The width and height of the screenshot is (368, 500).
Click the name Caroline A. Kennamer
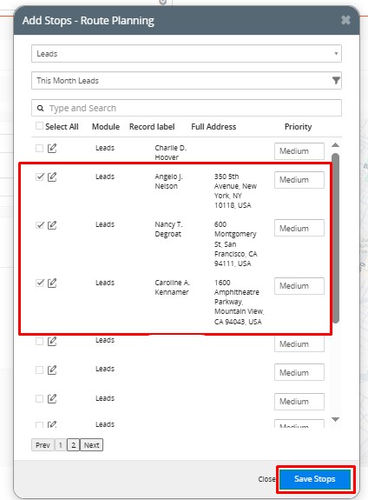pos(172,287)
